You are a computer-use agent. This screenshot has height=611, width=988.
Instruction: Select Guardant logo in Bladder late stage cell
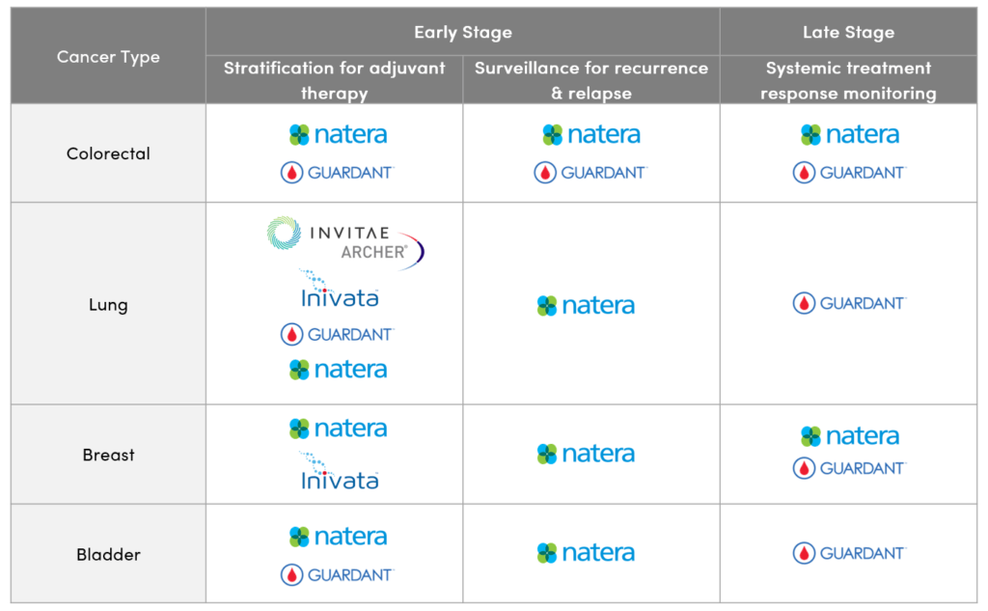pos(849,553)
